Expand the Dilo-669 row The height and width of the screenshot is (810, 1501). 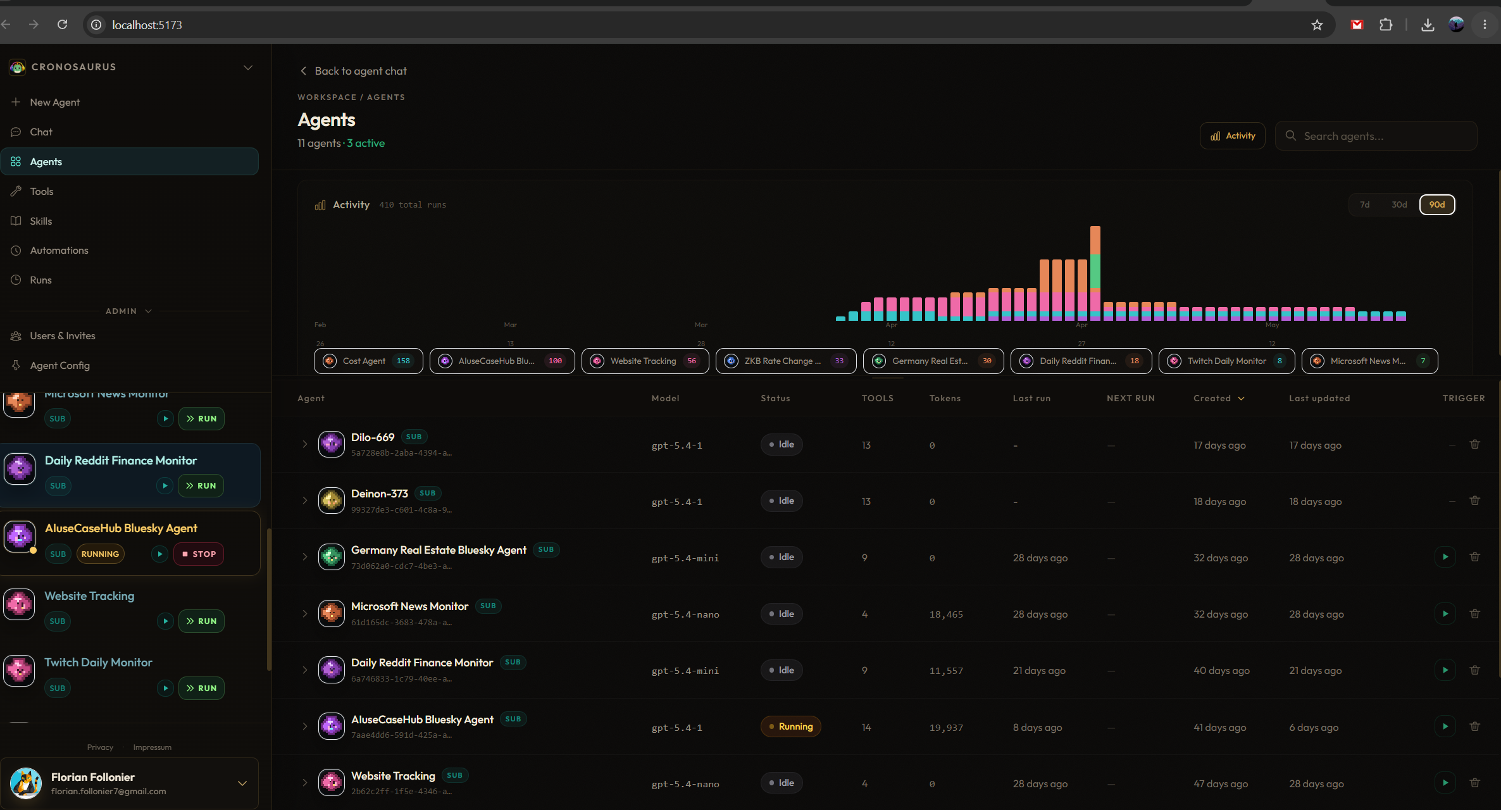point(304,444)
